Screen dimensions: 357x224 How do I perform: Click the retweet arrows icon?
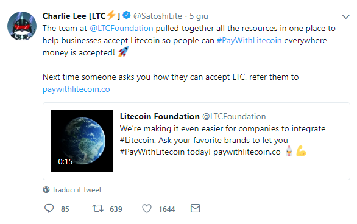(x=98, y=208)
